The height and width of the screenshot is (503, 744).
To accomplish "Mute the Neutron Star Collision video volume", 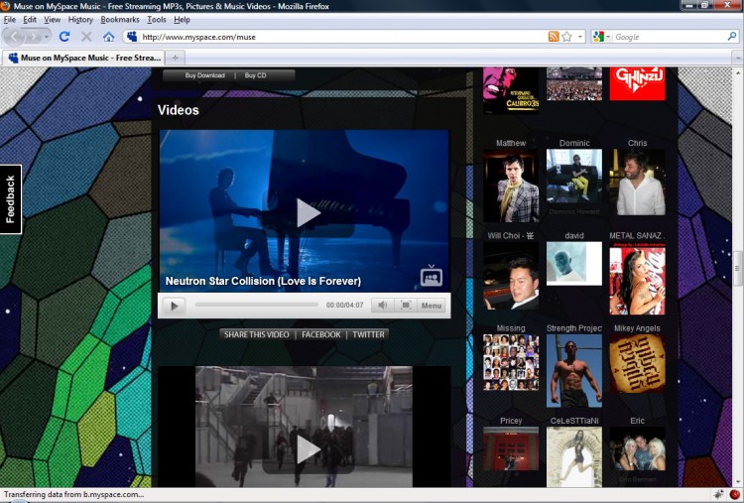I will [383, 306].
